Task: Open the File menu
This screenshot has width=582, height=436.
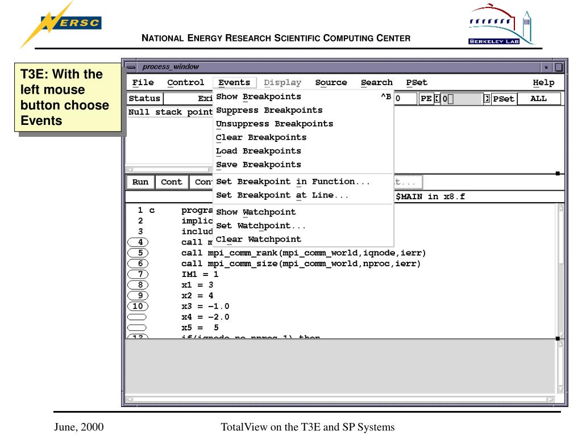Action: (x=143, y=82)
